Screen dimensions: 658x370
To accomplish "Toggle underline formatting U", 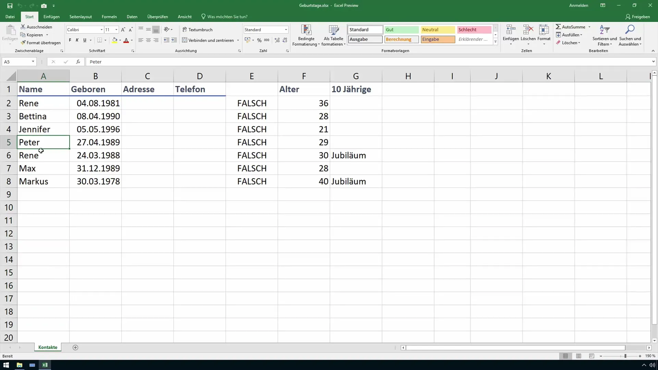I will click(85, 40).
